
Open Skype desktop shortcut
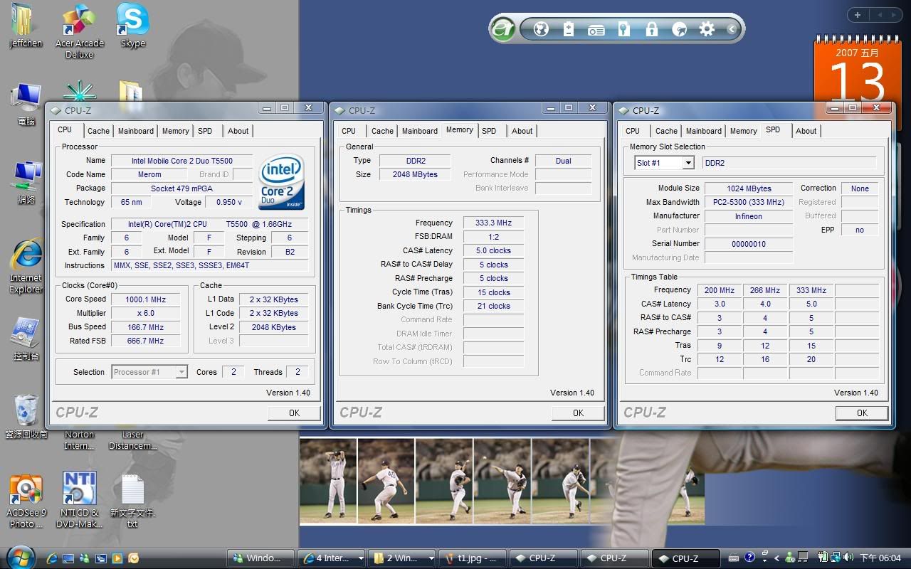(133, 26)
